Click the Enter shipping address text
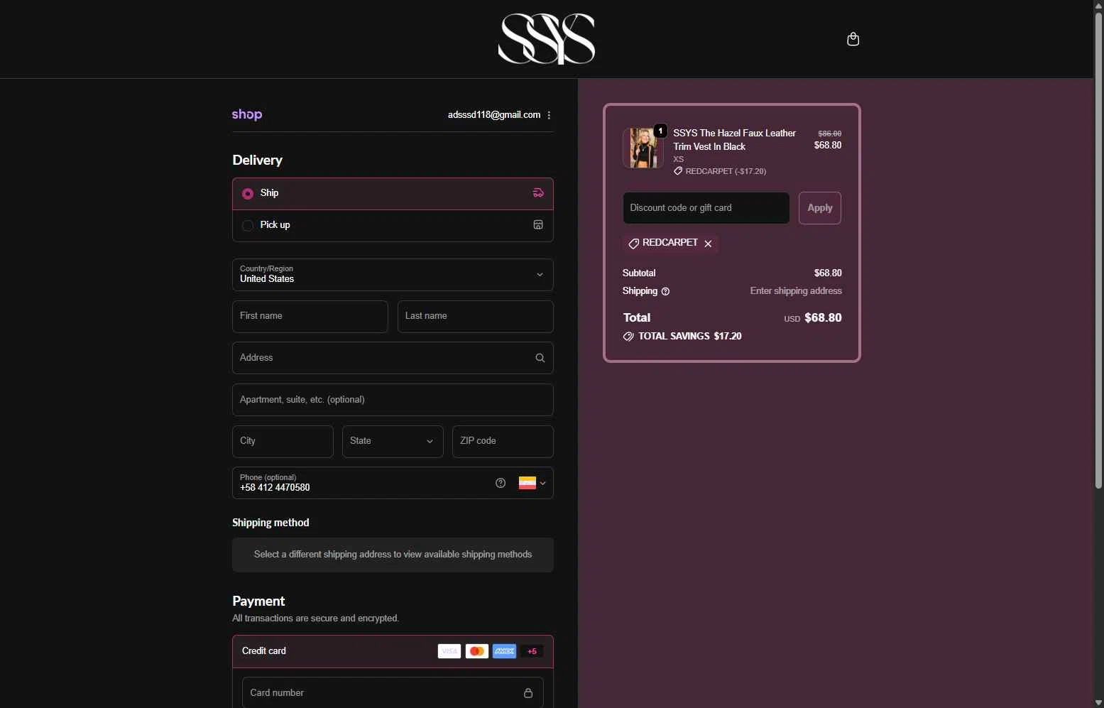The width and height of the screenshot is (1104, 708). tap(796, 291)
